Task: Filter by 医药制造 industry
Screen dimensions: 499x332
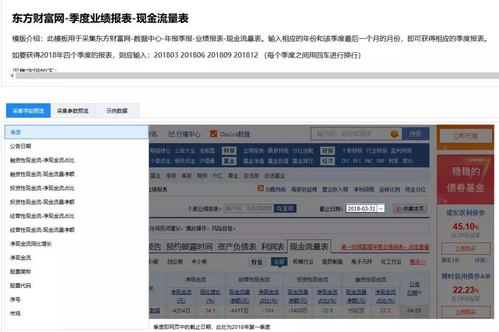Action: [332, 262]
